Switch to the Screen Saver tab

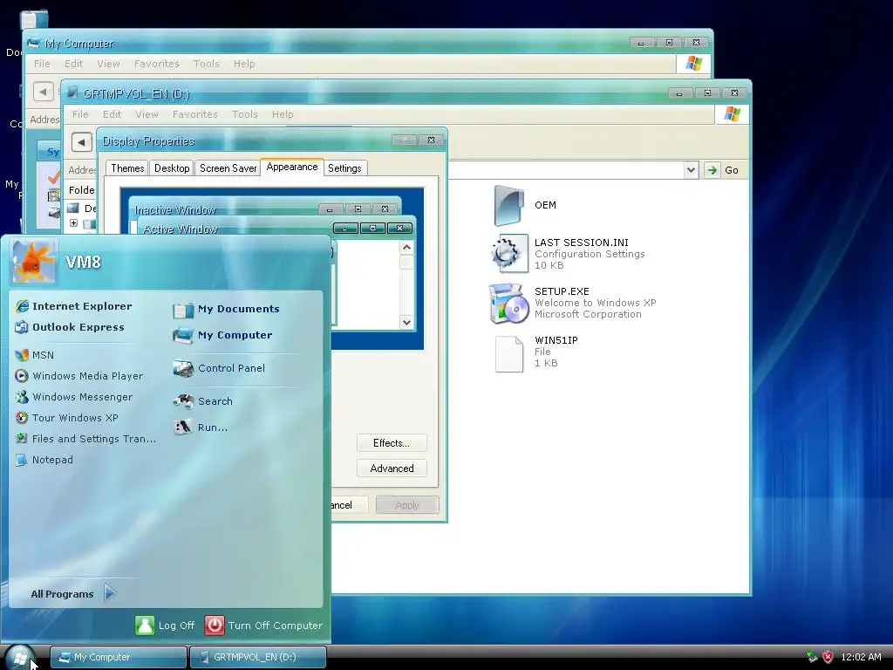tap(228, 168)
